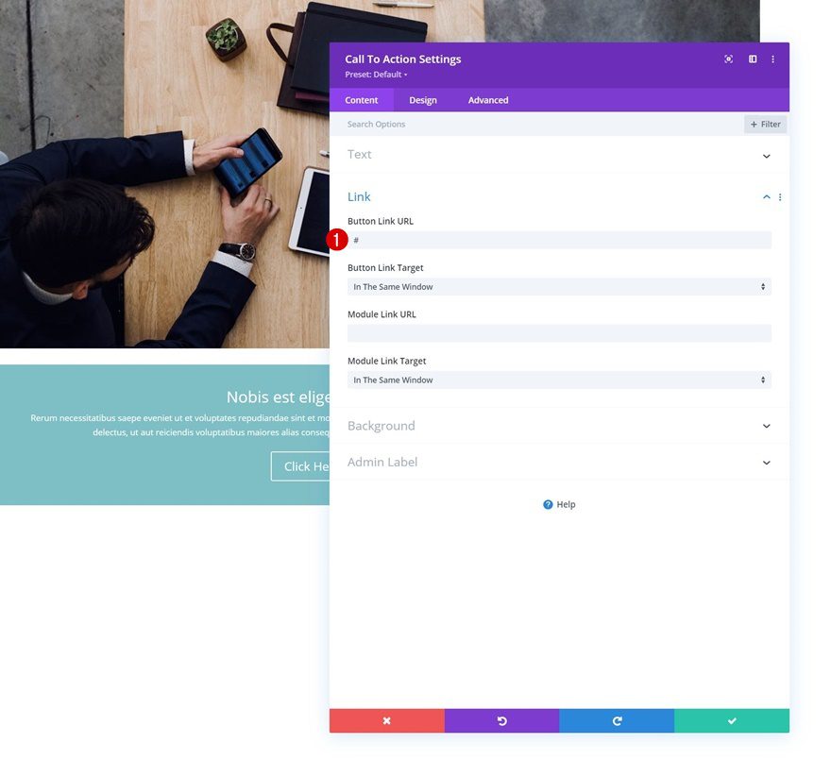Redo the change with the blue icon
The height and width of the screenshot is (760, 831).
[617, 720]
